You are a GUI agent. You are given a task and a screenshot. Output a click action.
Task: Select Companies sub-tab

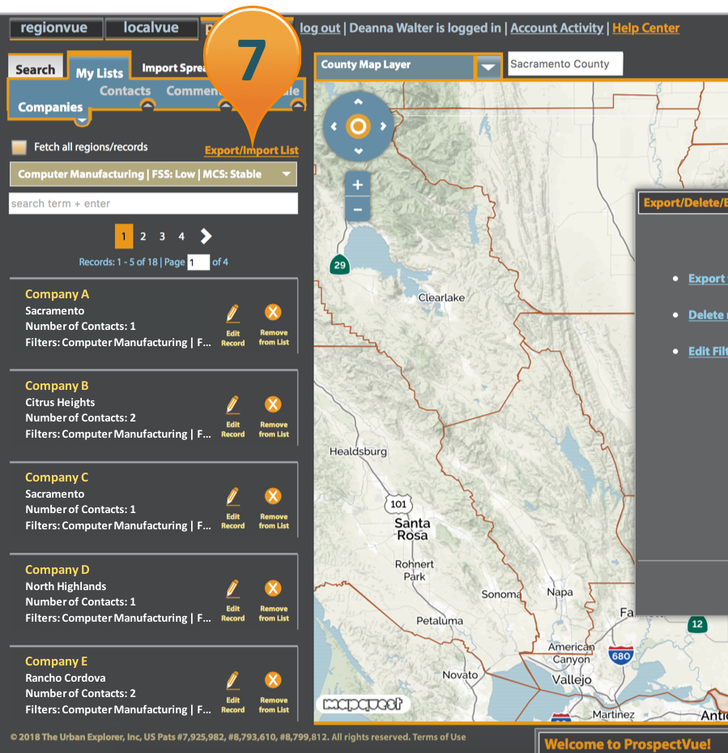[x=50, y=107]
